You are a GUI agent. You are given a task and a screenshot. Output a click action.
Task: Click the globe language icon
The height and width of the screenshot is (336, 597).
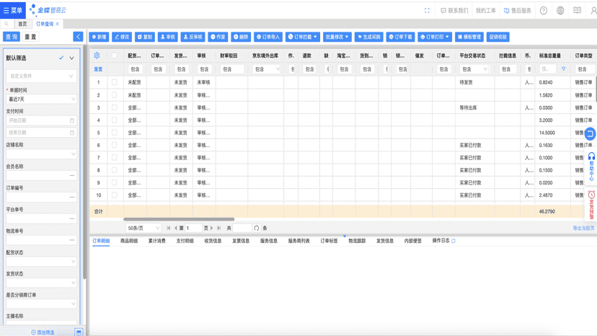click(560, 11)
